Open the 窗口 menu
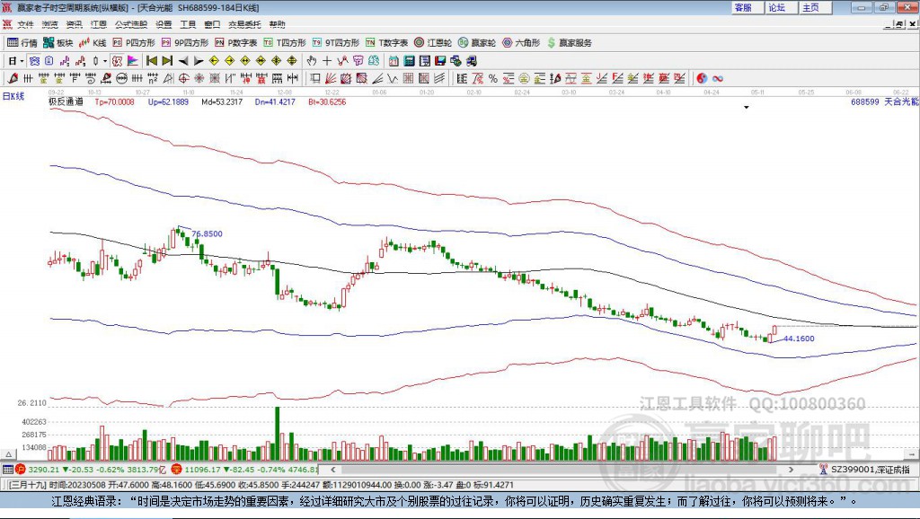This screenshot has width=920, height=519. pos(212,24)
